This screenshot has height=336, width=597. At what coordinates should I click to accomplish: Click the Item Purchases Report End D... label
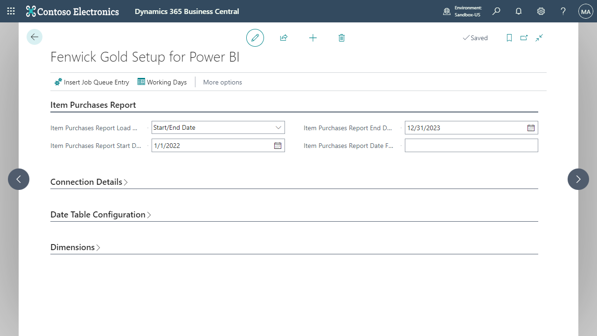(x=348, y=128)
